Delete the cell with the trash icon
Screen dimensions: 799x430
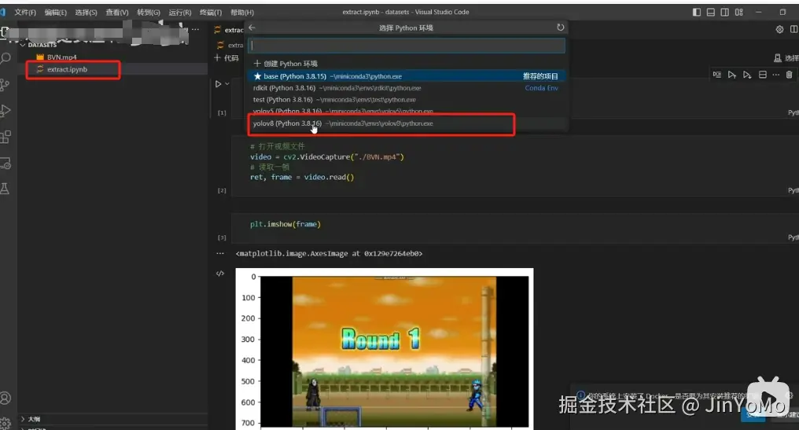tap(789, 75)
